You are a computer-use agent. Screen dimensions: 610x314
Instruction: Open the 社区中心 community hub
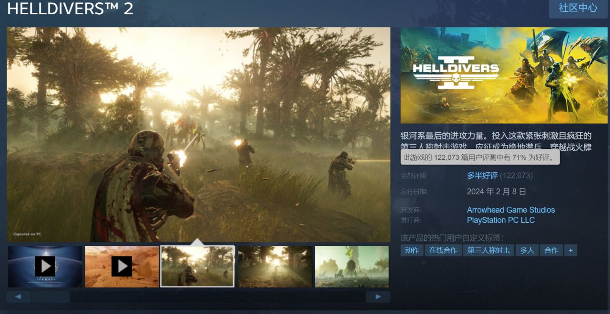click(578, 9)
